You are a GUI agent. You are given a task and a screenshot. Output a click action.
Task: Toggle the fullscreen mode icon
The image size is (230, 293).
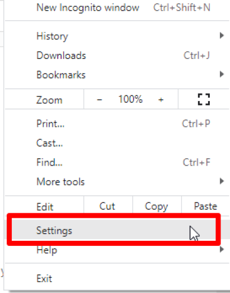point(204,99)
